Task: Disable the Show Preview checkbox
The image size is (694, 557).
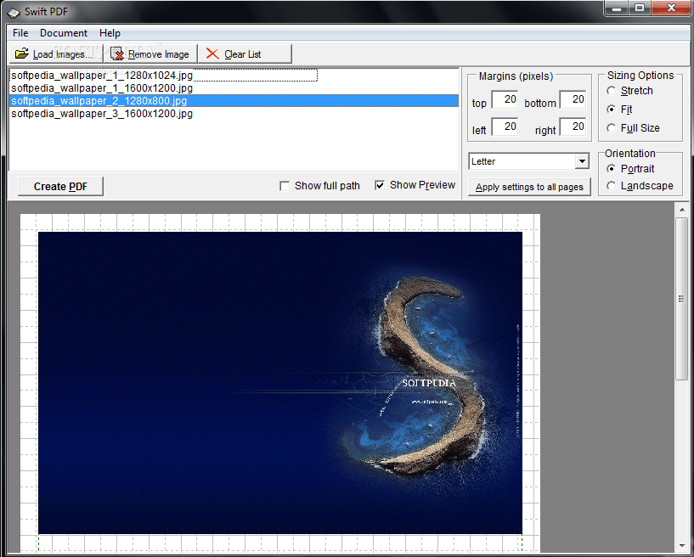Action: tap(380, 185)
